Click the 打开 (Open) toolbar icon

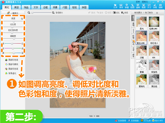115,6
